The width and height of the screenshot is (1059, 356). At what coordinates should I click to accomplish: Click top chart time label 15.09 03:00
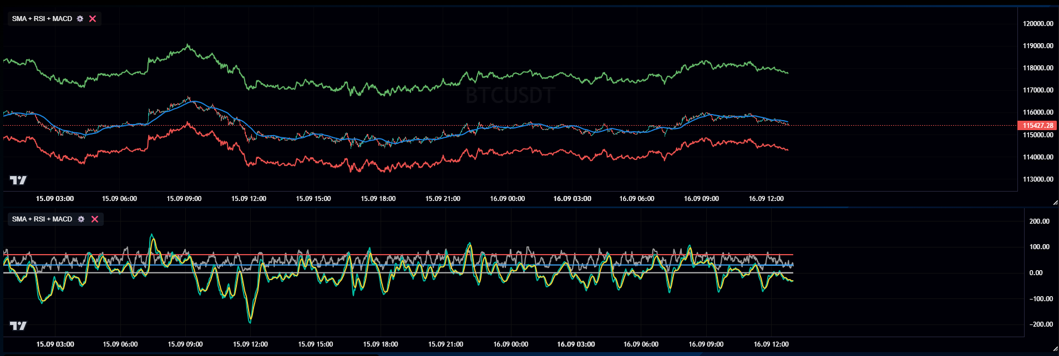tap(55, 199)
